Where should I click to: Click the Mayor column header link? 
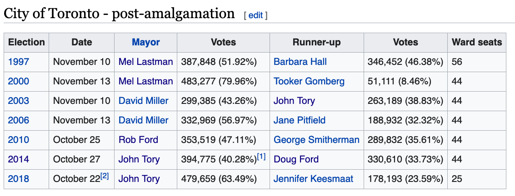coord(146,42)
